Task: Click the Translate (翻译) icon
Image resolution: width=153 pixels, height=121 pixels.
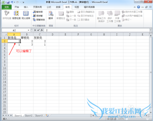Action: [x=51, y=15]
